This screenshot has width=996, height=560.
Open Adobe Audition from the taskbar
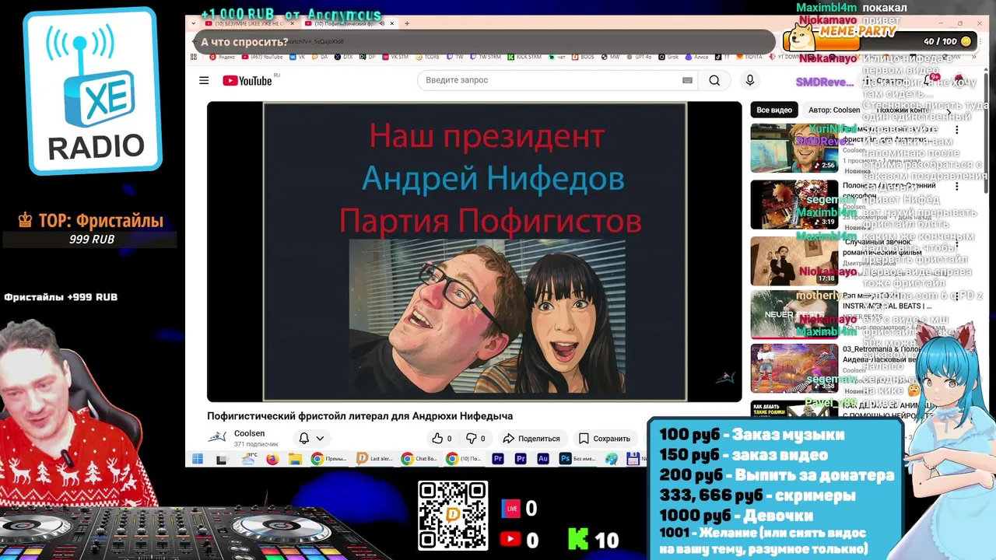(543, 459)
